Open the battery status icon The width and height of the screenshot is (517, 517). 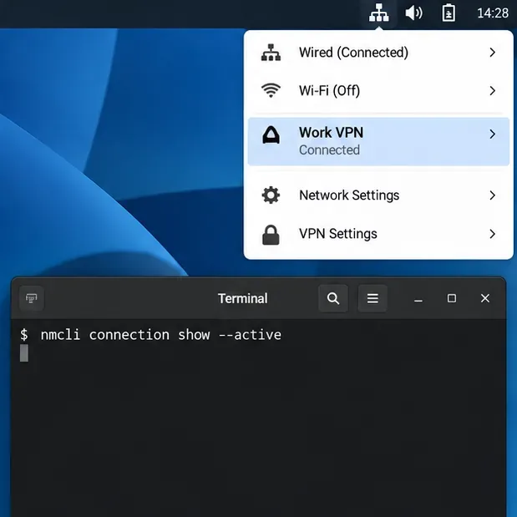(449, 13)
